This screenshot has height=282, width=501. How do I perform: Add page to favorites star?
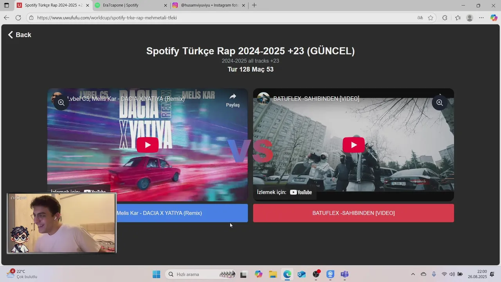click(431, 18)
